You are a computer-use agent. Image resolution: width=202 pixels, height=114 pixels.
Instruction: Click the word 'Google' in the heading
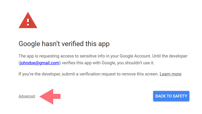pyautogui.click(x=29, y=44)
